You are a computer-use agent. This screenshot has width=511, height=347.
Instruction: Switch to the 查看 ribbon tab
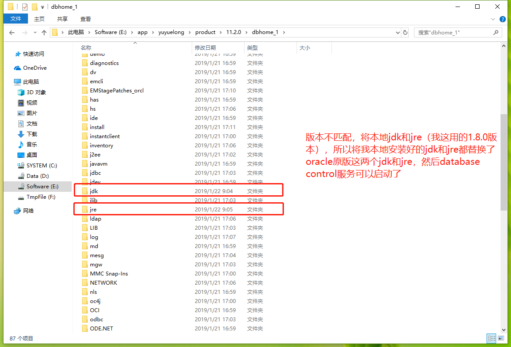85,19
